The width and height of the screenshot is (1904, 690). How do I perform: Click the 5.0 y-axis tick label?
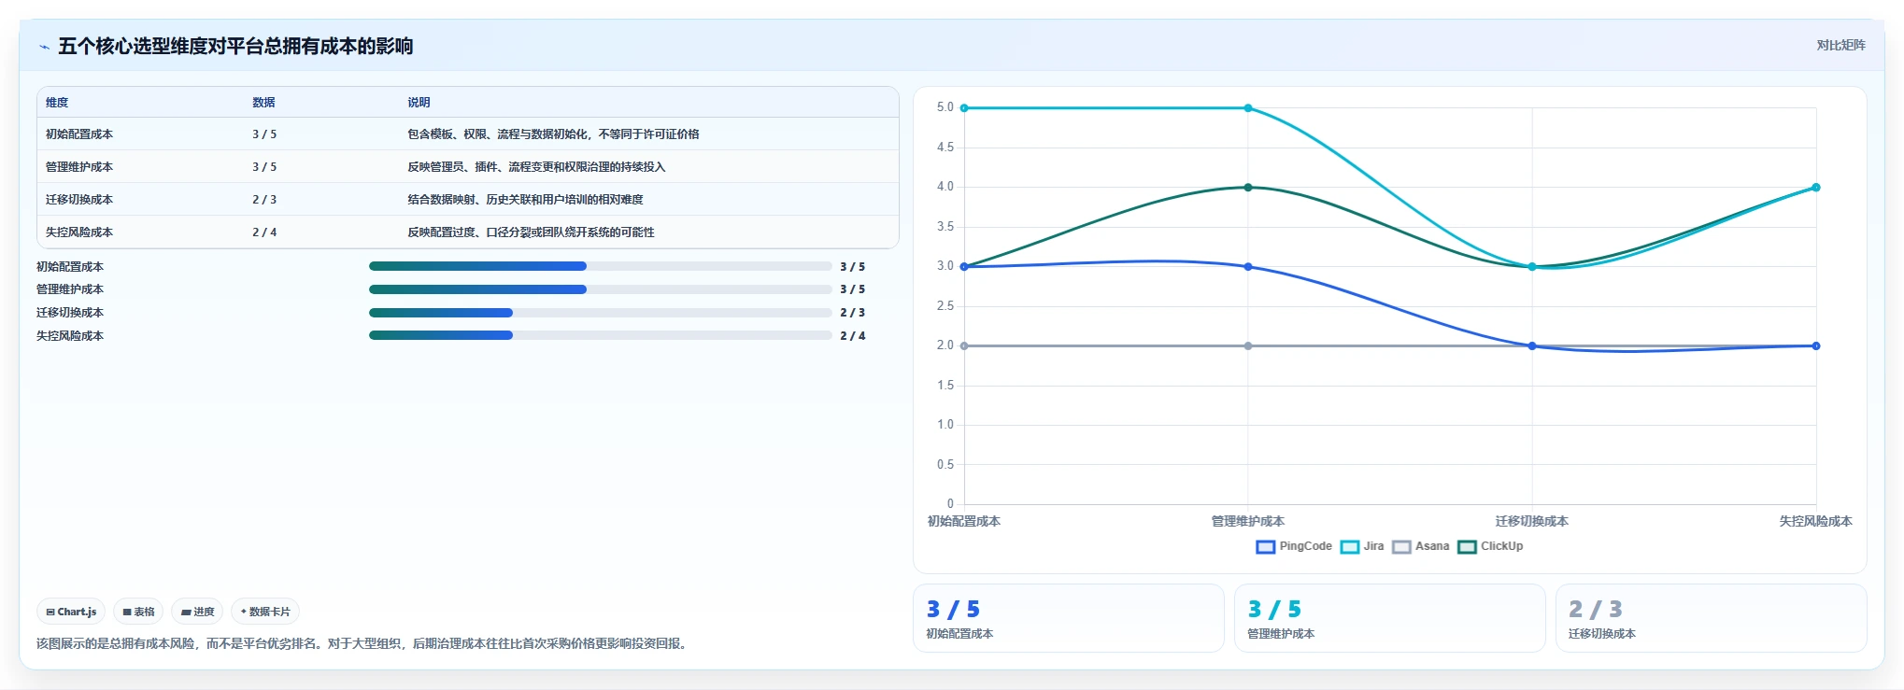(945, 107)
